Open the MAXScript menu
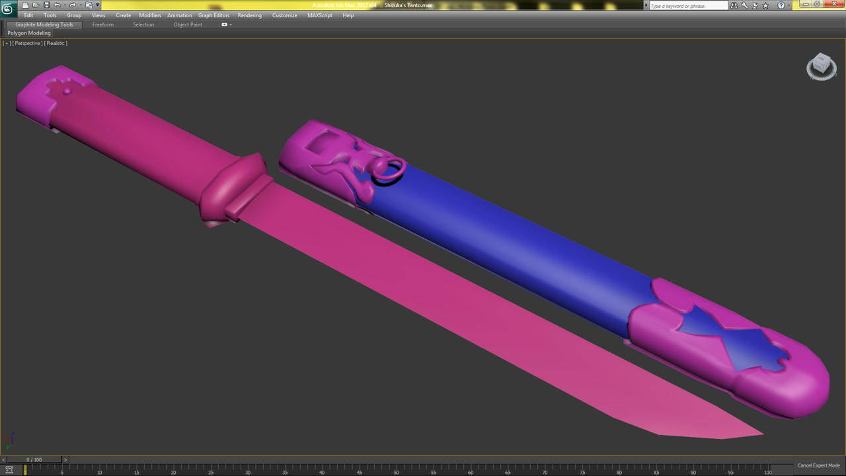 (320, 15)
